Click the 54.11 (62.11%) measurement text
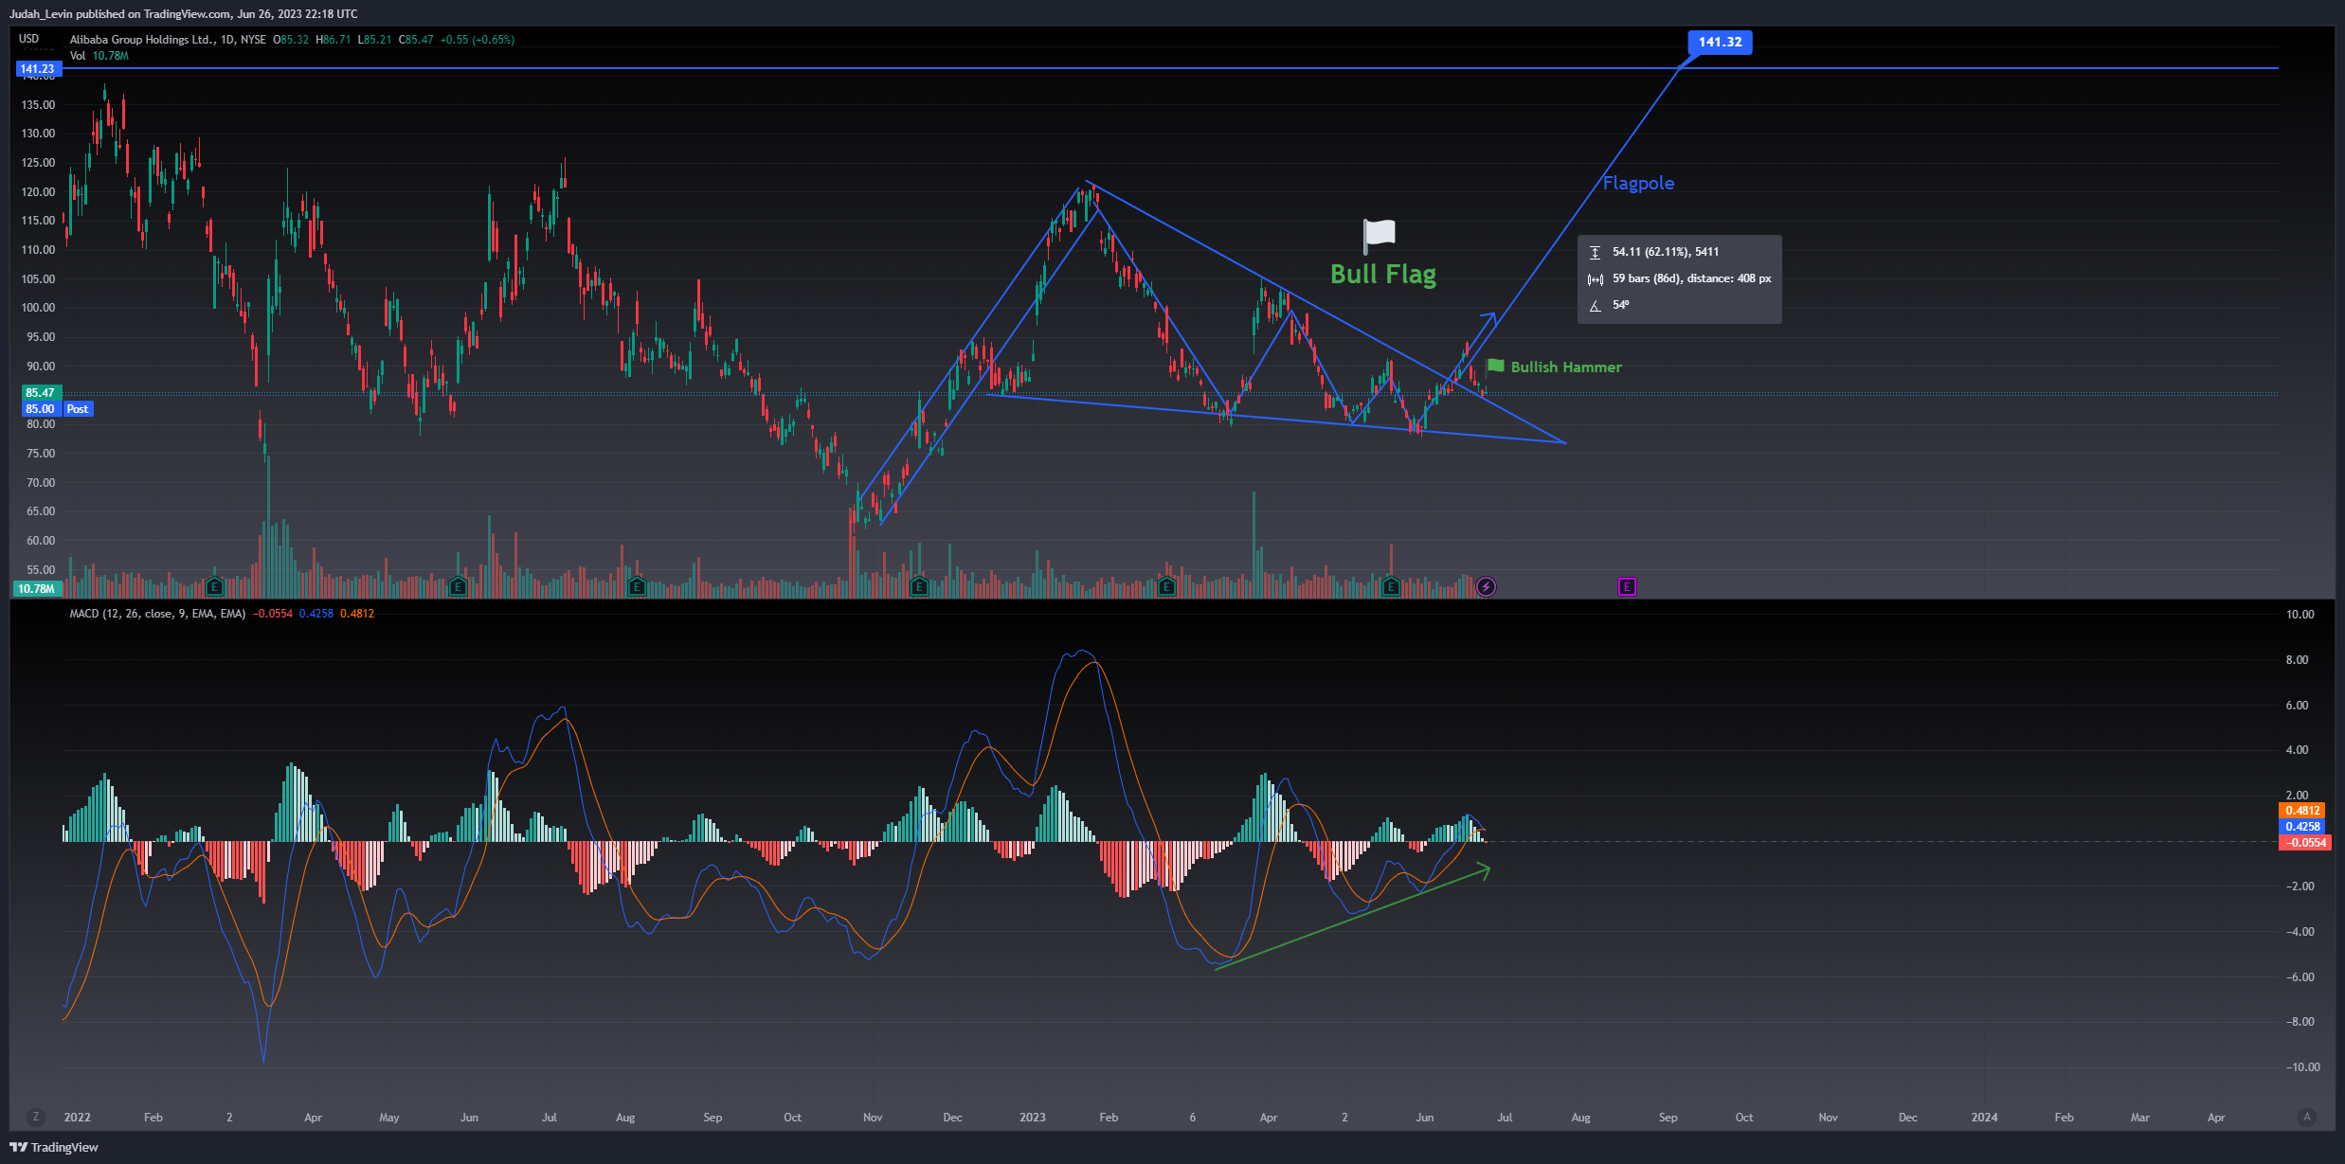The width and height of the screenshot is (2345, 1164). (1666, 252)
